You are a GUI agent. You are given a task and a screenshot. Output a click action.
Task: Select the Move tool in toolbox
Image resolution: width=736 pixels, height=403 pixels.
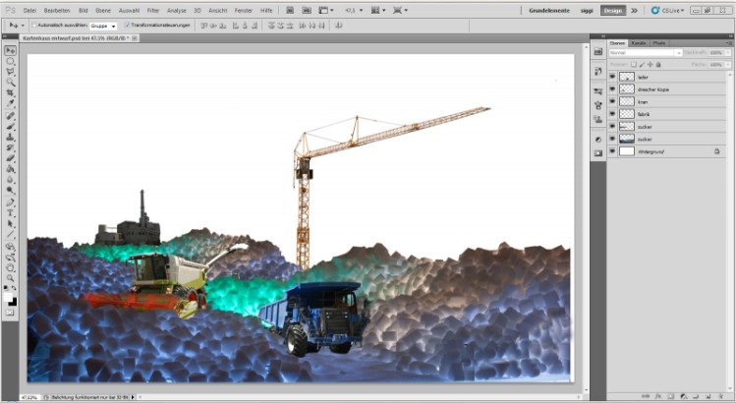pos(11,49)
